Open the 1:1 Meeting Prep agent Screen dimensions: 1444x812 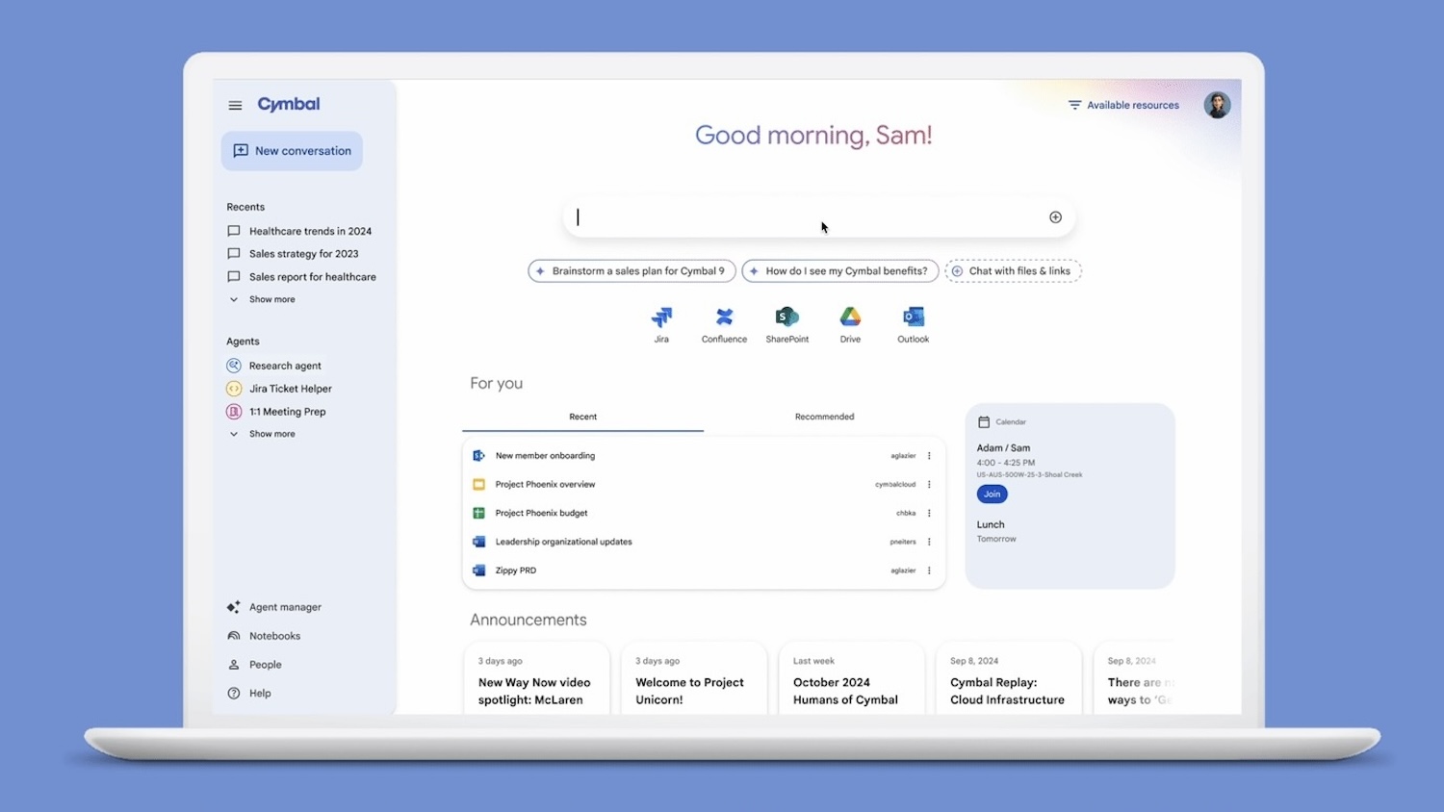[286, 411]
